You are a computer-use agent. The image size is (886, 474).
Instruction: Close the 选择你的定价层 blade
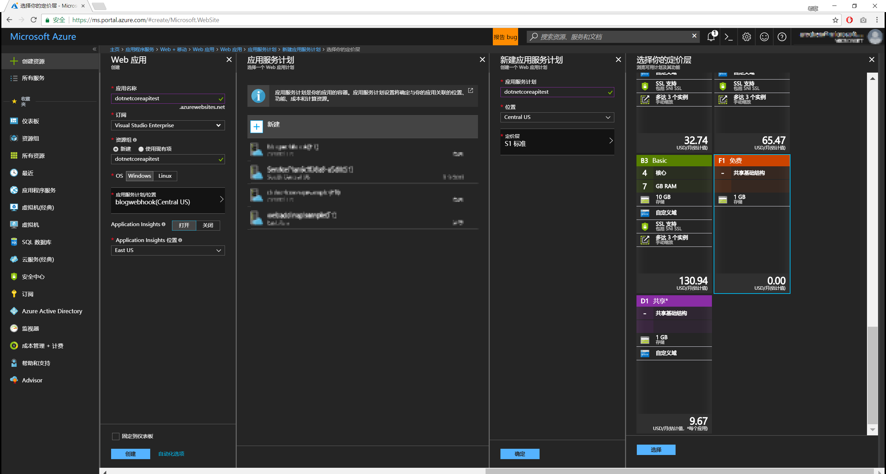click(x=872, y=59)
